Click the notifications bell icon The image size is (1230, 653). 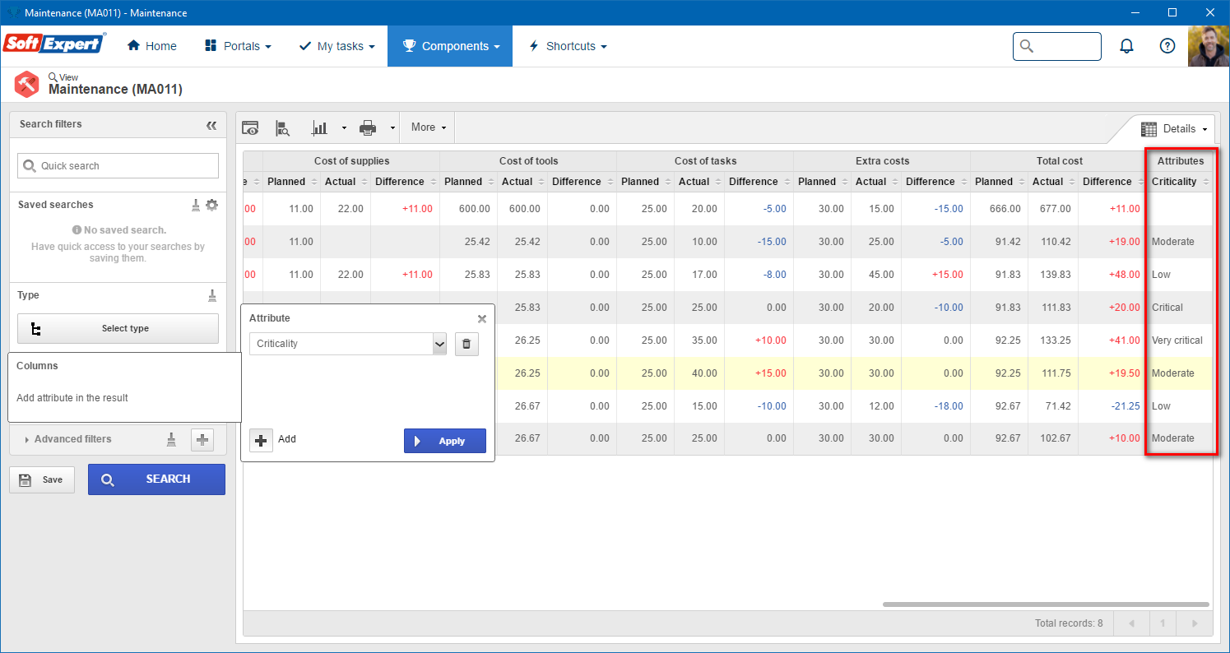coord(1126,46)
